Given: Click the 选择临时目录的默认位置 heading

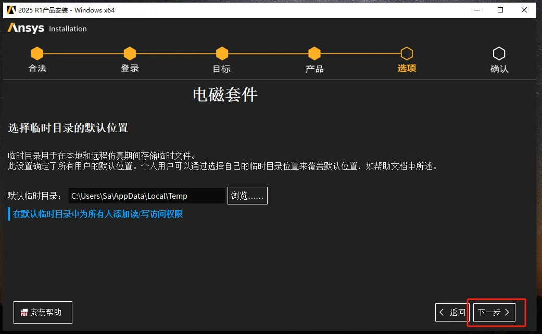Looking at the screenshot, I should coord(68,128).
